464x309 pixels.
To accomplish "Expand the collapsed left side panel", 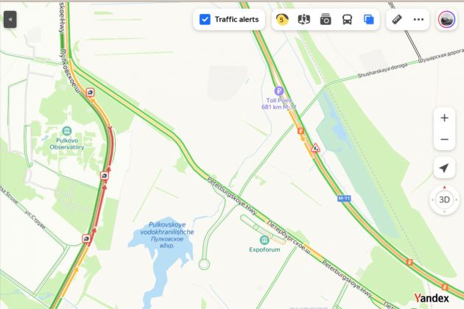I will [x=10, y=20].
